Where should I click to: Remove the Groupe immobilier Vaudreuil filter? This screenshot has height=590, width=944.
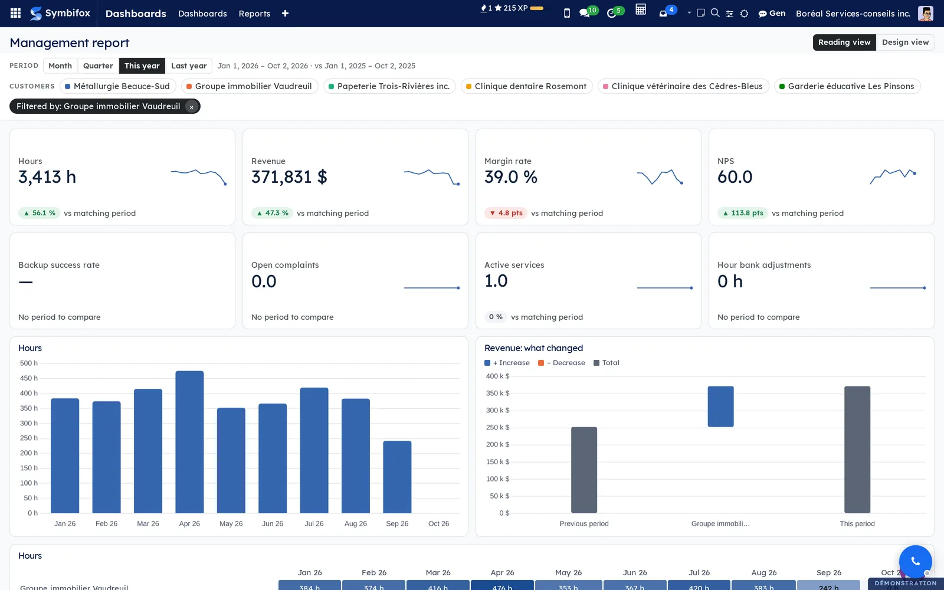191,107
